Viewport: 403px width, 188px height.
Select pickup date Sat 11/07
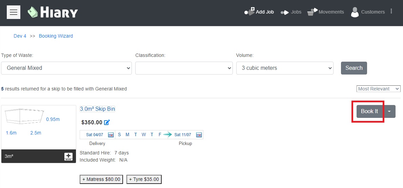[x=183, y=134]
